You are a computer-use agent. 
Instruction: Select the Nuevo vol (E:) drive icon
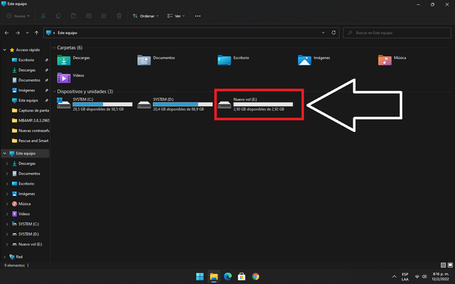coord(225,105)
